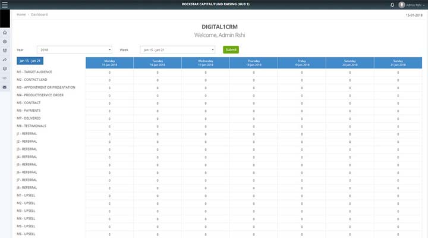Click the J3 - REFERRAL row label
This screenshot has height=238, width=428.
[x=27, y=149]
